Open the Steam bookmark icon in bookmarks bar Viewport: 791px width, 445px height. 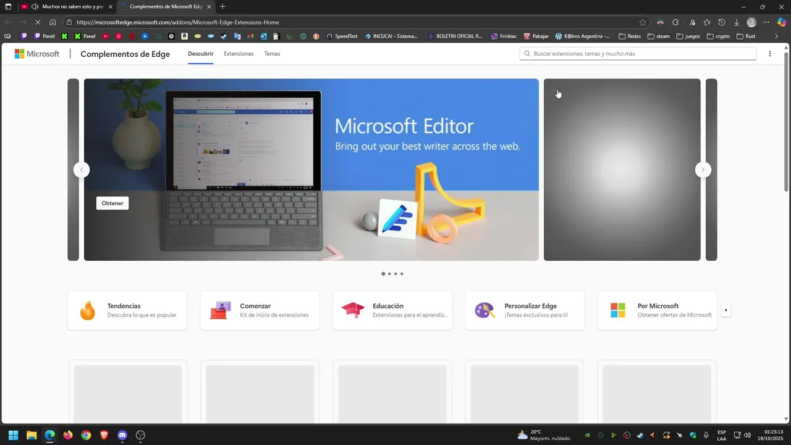[224, 36]
